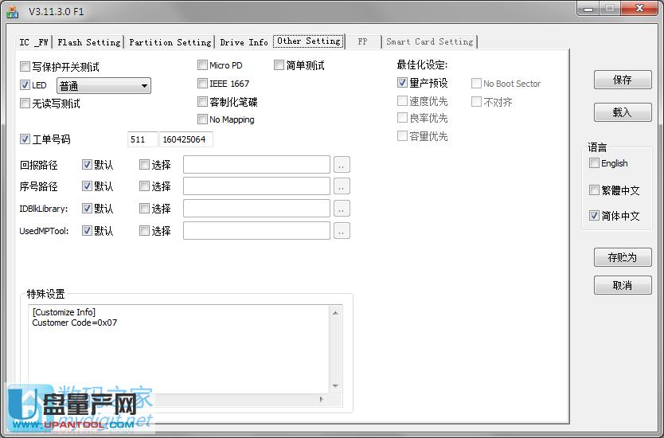Browse for the UsedMPTool path
This screenshot has width=664, height=438.
[342, 231]
